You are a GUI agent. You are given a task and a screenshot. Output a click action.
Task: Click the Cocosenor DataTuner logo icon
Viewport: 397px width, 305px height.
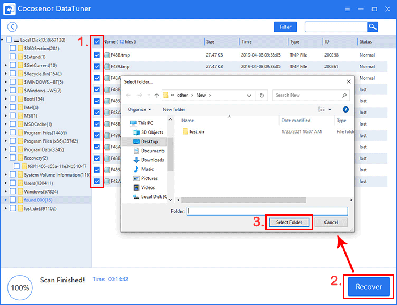coord(10,9)
